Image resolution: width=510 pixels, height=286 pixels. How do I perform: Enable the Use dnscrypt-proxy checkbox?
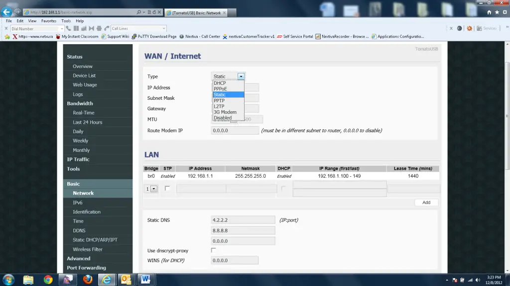point(213,250)
